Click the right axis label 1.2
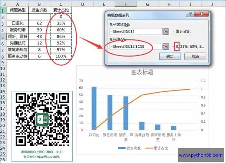The height and width of the screenshot is (164, 226). 203,81
